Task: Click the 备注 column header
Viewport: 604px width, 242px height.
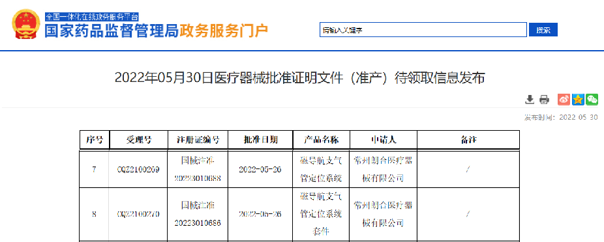Action: coord(468,140)
